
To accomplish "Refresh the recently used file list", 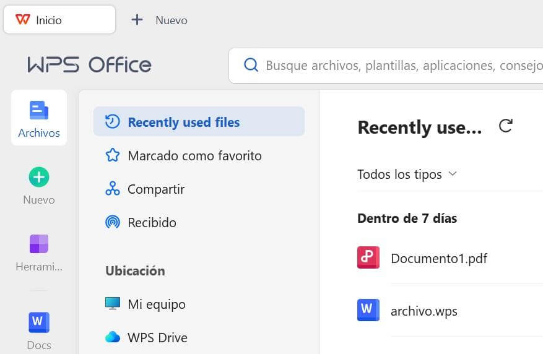I will [x=505, y=126].
